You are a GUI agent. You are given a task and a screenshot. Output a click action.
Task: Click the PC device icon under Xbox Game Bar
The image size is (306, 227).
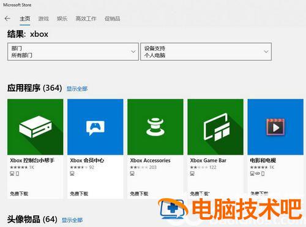(192, 174)
